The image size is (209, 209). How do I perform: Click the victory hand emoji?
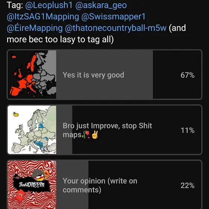pos(95,135)
